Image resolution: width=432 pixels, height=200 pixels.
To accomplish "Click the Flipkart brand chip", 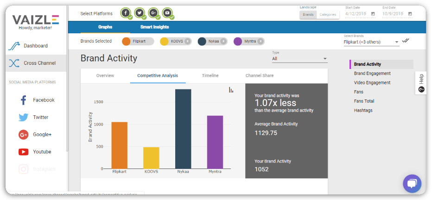I will point(138,41).
